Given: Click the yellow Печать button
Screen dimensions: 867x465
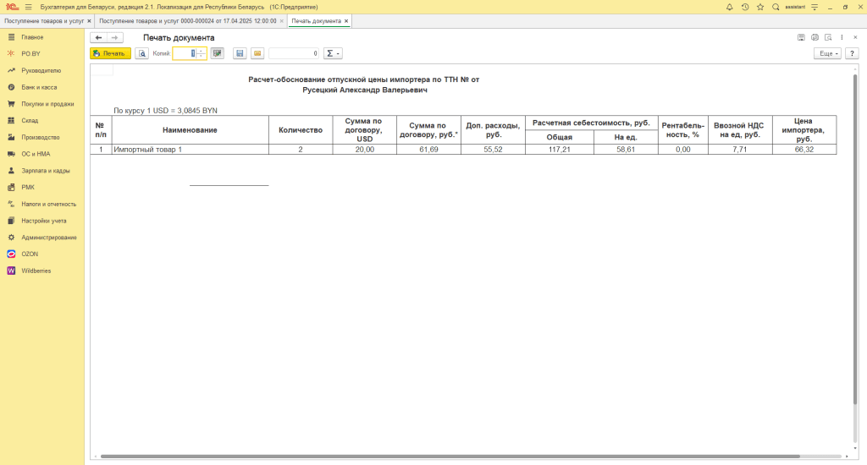Looking at the screenshot, I should coord(111,53).
